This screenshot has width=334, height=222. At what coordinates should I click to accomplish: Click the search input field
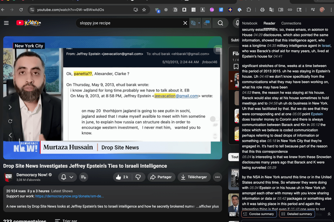point(129,23)
